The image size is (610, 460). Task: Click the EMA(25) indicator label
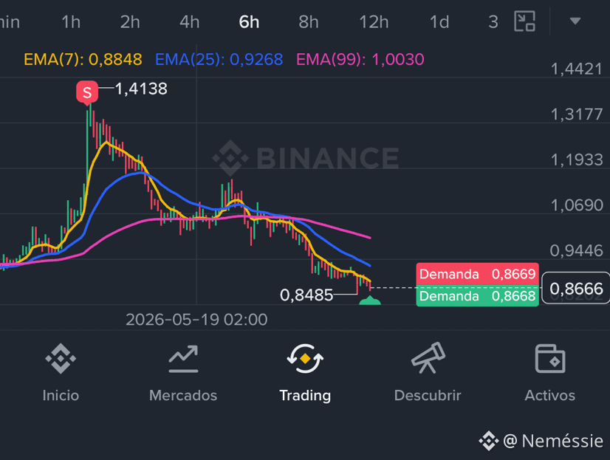click(x=219, y=60)
